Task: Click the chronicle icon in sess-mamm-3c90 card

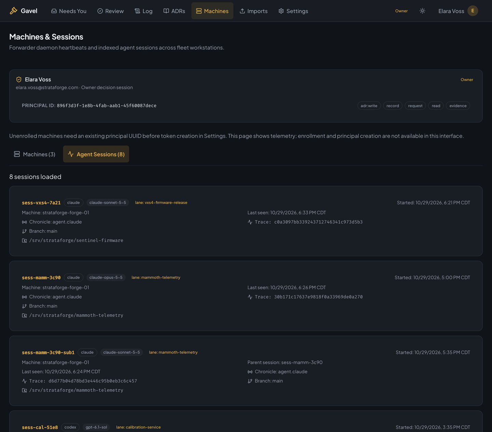Action: tap(24, 297)
